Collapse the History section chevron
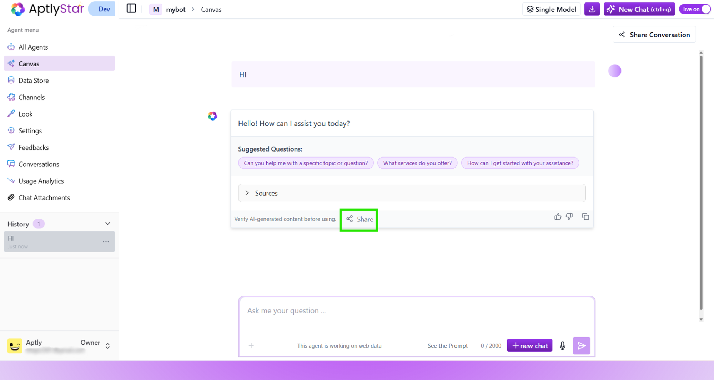Viewport: 714px width, 380px height. 107,224
